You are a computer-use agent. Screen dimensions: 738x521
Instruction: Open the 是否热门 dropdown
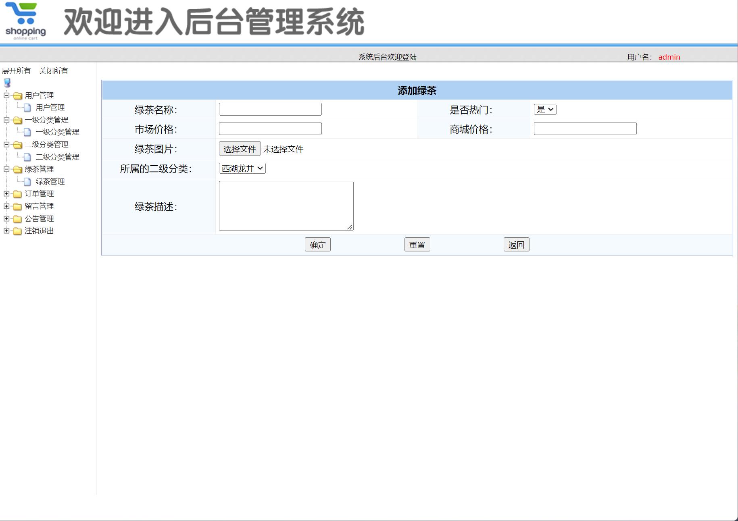click(x=545, y=109)
